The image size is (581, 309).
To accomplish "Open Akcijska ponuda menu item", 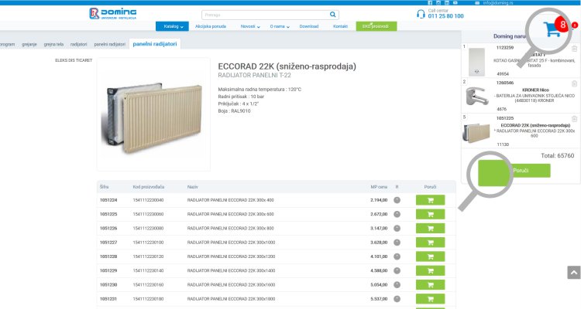I will 211,26.
